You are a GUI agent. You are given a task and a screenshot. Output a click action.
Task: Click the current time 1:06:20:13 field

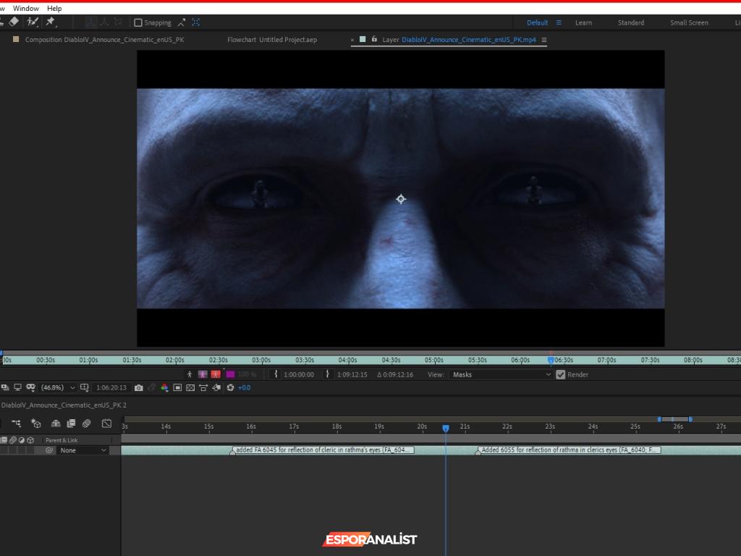pyautogui.click(x=111, y=388)
